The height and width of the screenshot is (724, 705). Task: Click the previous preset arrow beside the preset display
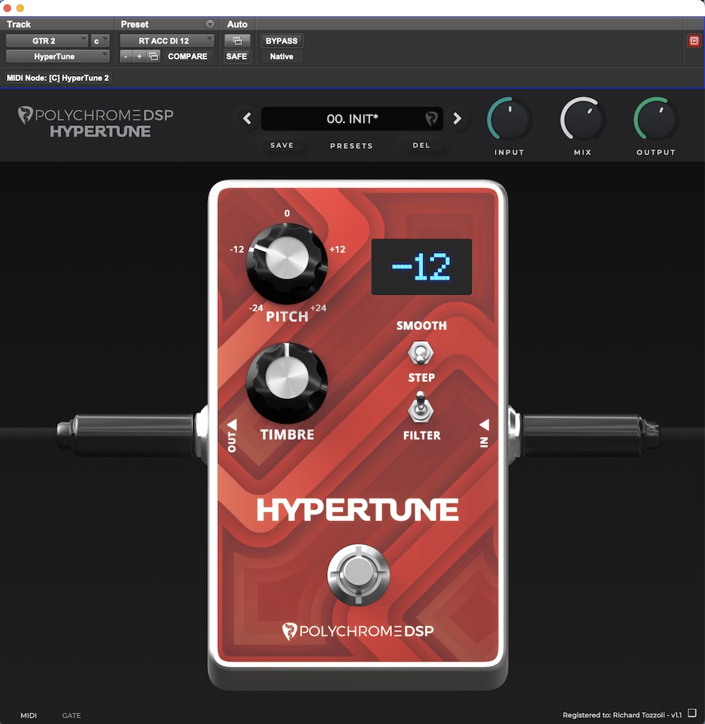click(x=247, y=118)
